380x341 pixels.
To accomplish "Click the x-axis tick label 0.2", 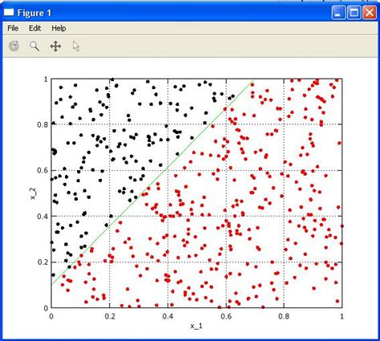I will [110, 317].
